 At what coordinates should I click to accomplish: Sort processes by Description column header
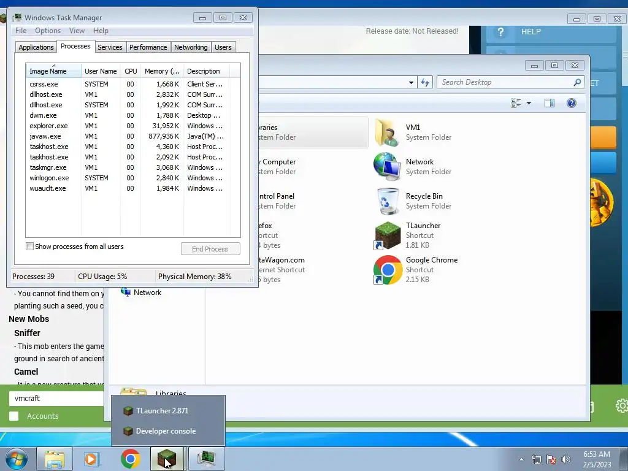206,71
